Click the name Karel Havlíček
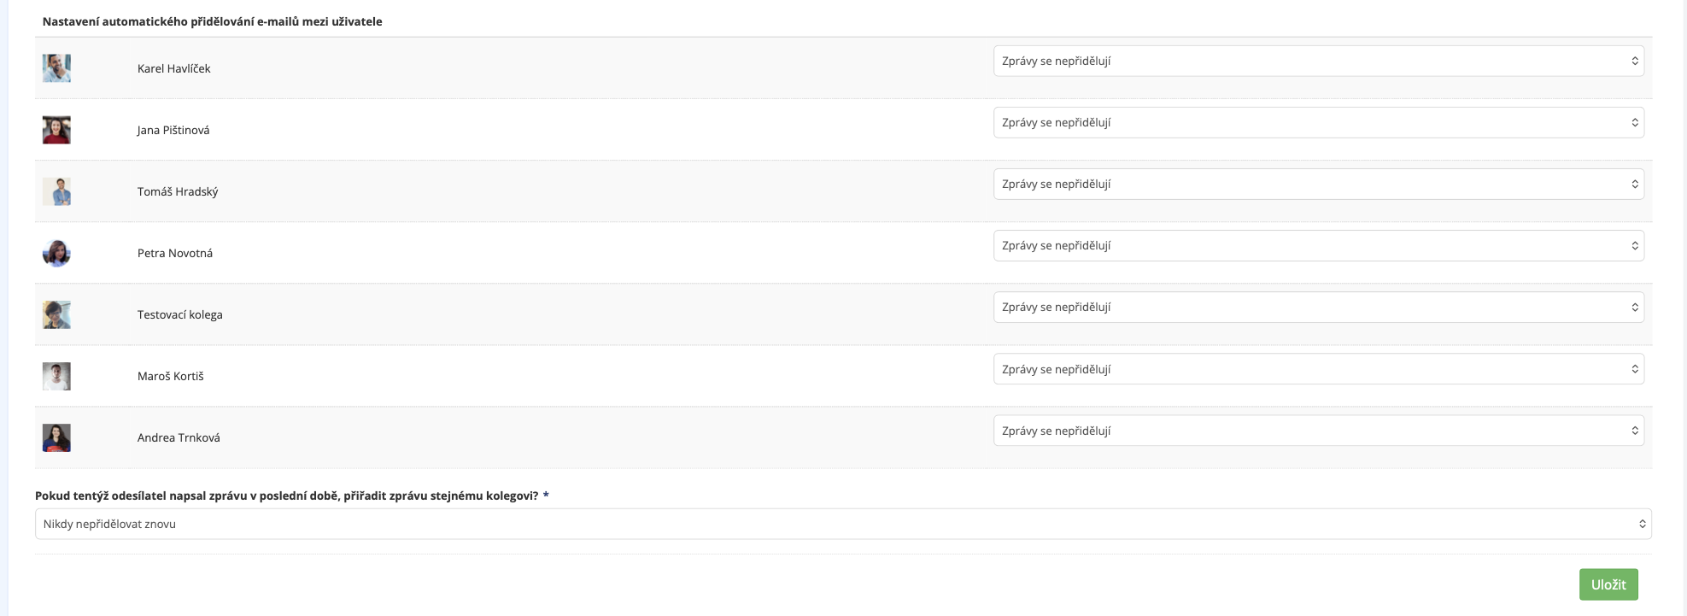 [174, 68]
